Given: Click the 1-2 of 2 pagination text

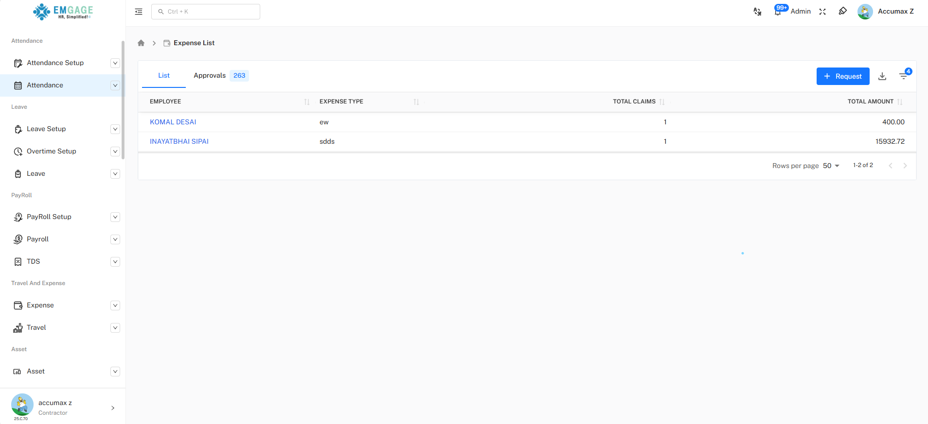Looking at the screenshot, I should [x=863, y=165].
